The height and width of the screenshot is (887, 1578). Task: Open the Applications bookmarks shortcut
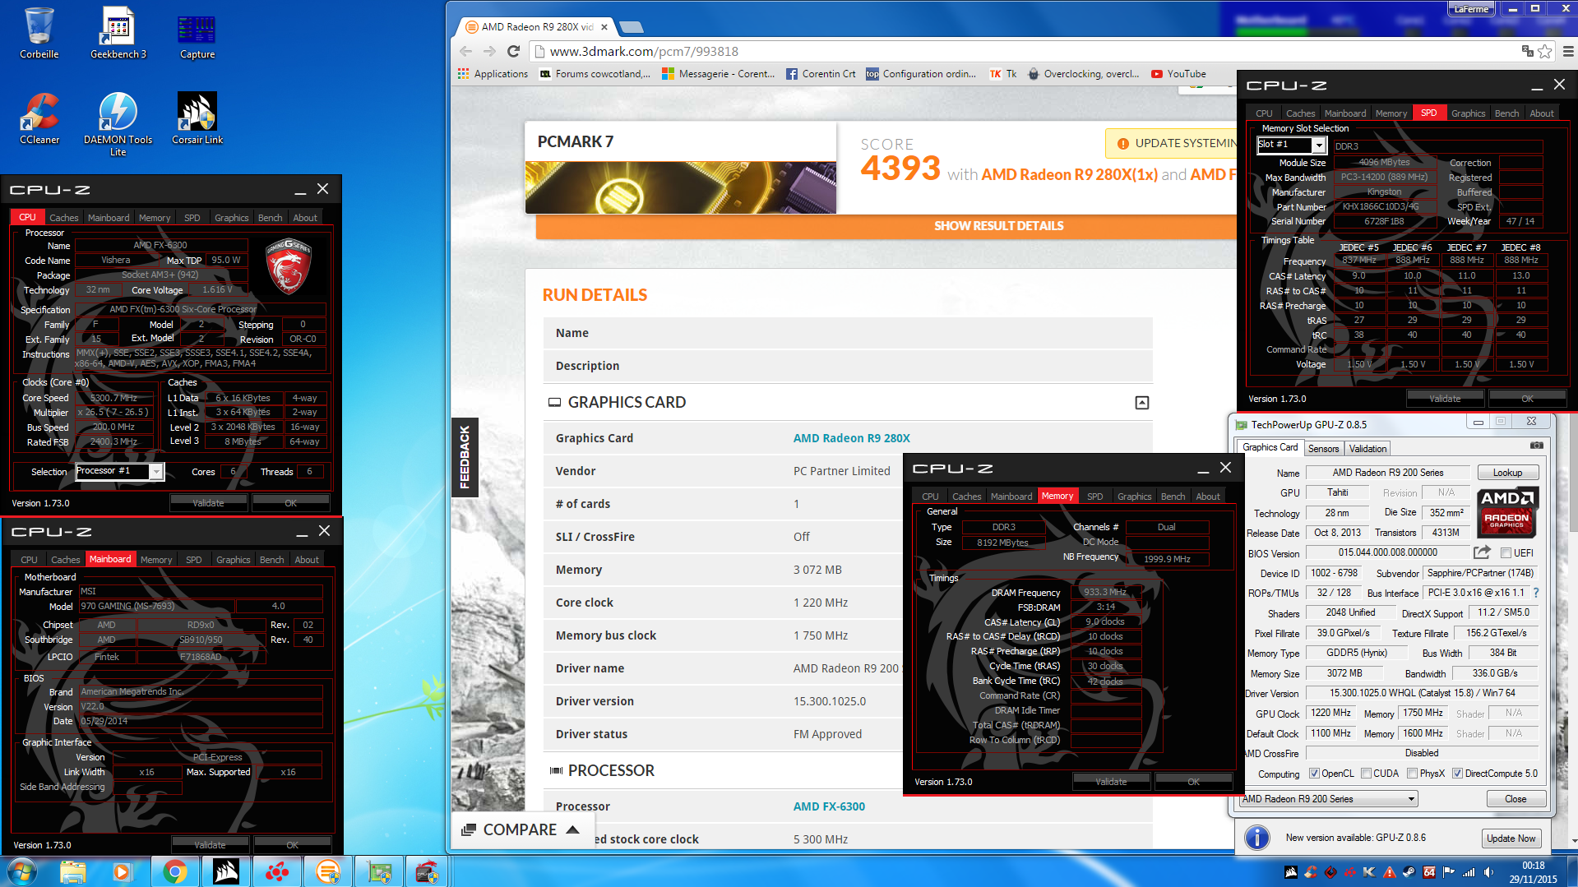pyautogui.click(x=493, y=74)
